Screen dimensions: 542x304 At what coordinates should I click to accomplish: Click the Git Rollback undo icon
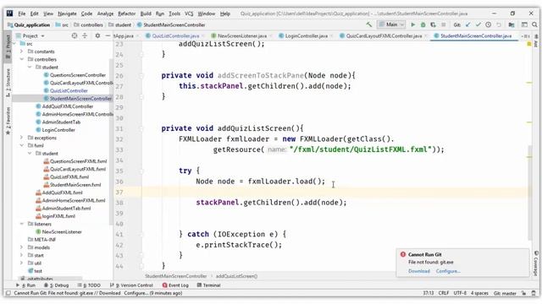[x=499, y=24]
